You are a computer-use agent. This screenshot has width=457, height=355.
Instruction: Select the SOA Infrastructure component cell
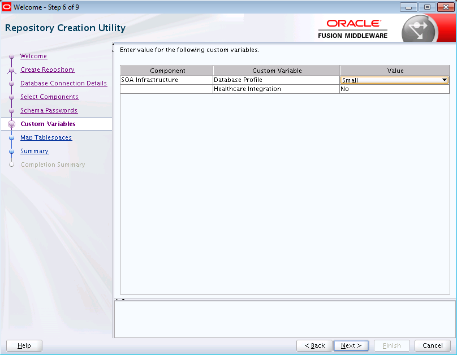click(x=167, y=80)
